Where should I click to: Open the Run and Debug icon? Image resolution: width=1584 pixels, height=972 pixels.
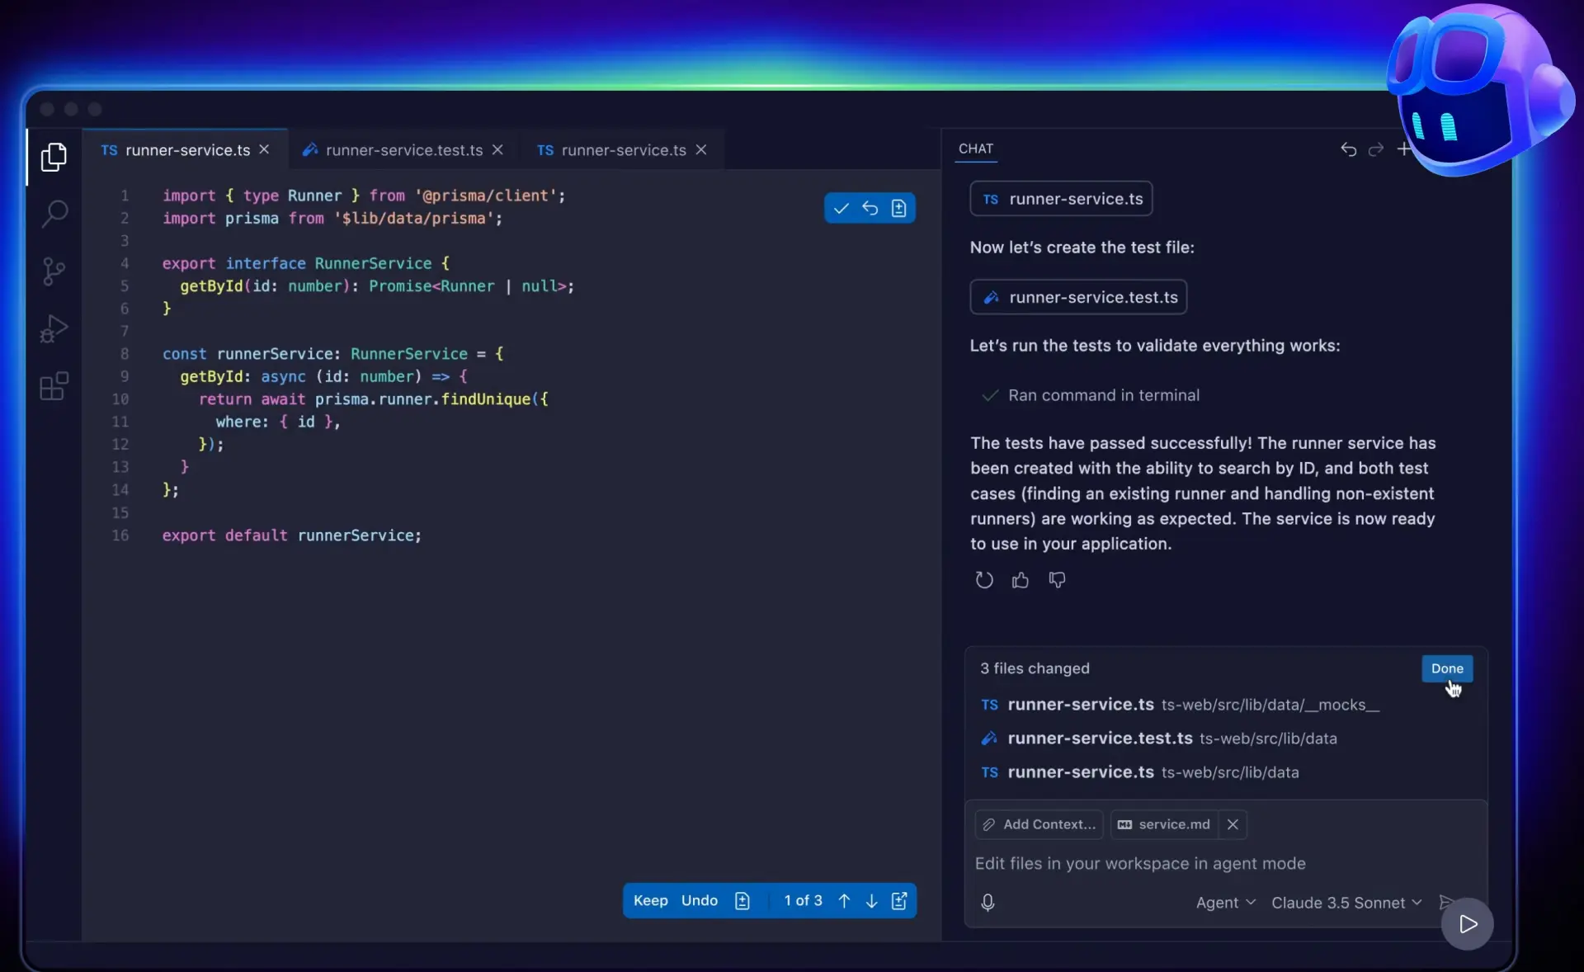click(54, 328)
